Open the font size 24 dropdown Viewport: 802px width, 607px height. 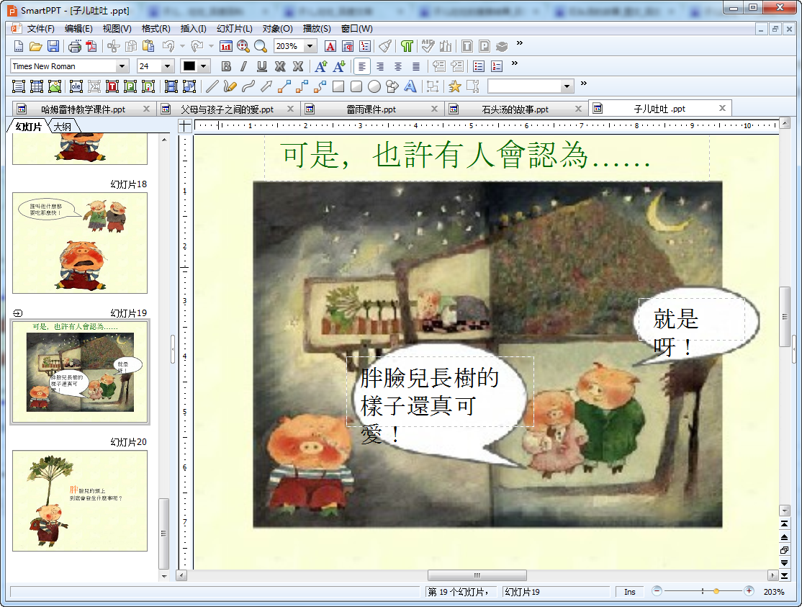click(x=167, y=66)
